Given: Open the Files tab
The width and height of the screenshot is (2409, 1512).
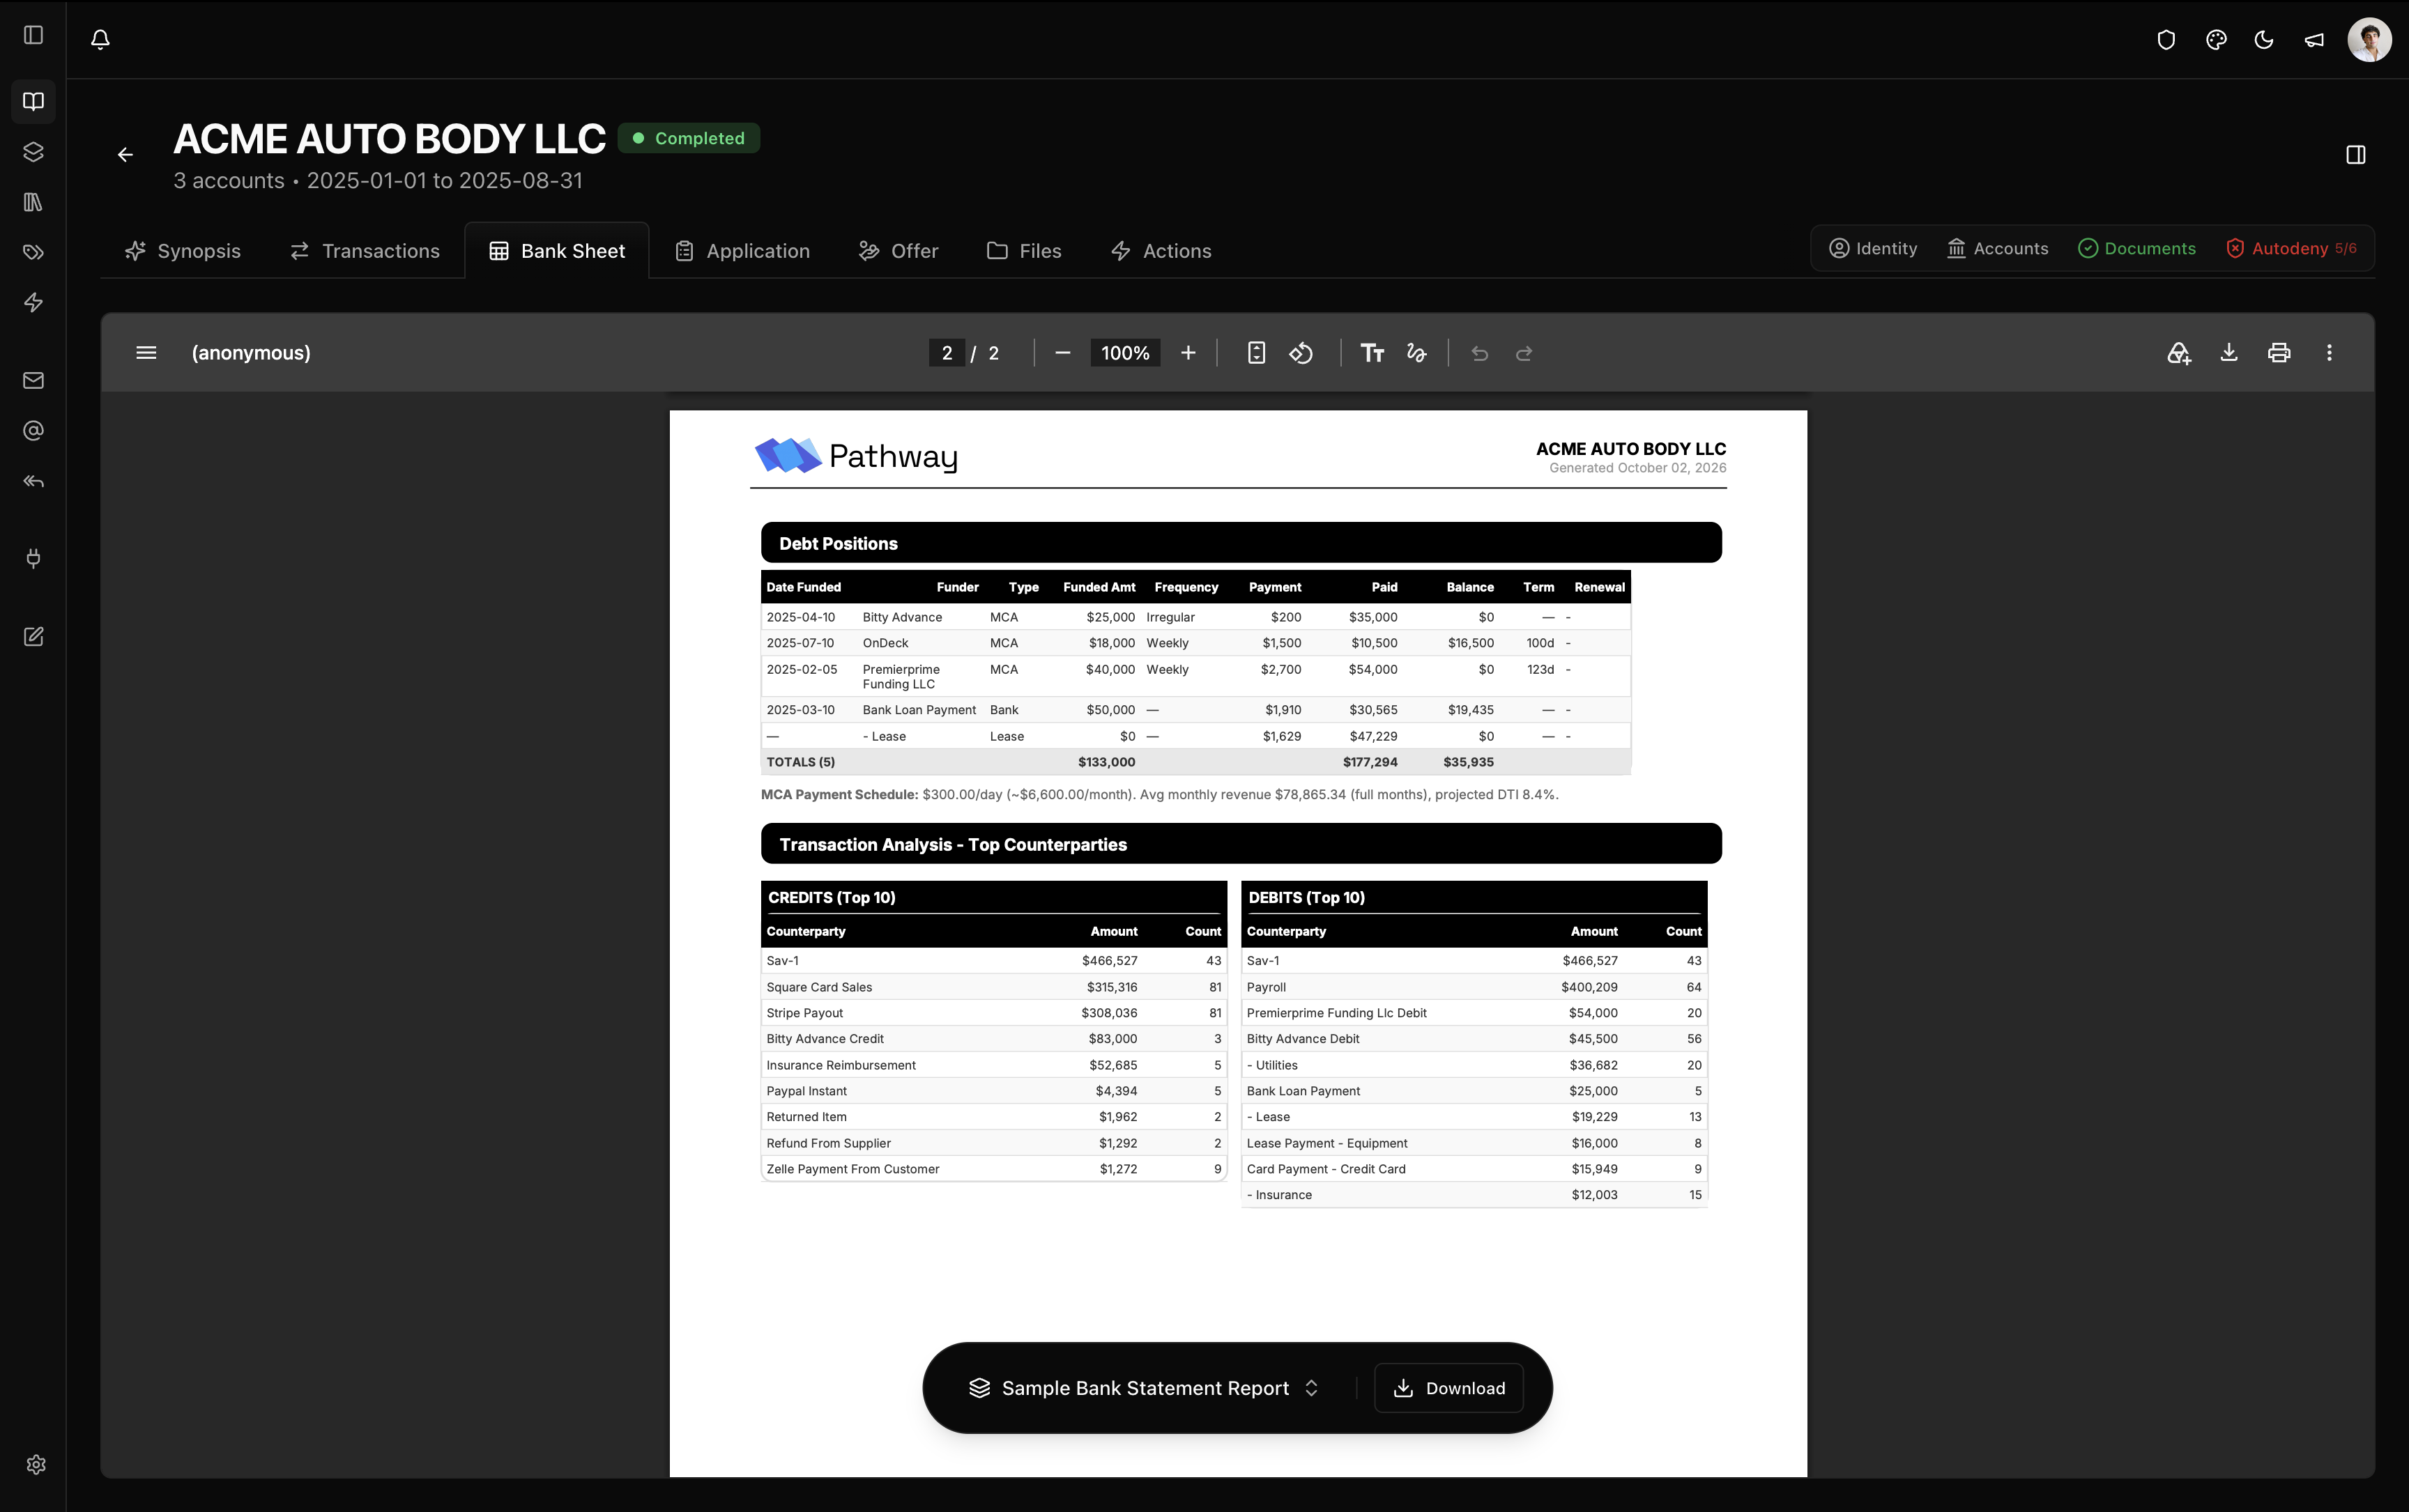Looking at the screenshot, I should pyautogui.click(x=1023, y=251).
